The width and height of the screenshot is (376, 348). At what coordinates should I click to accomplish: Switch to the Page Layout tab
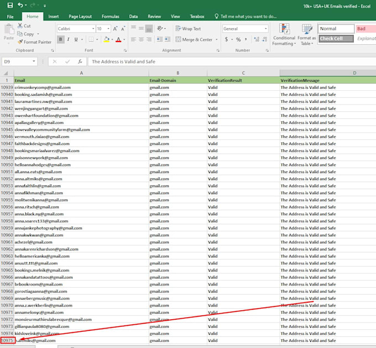80,16
